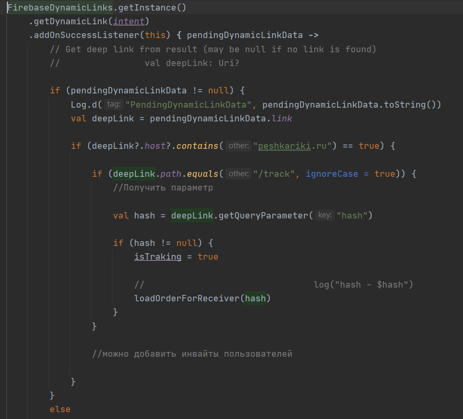Click 'hash != null' condition
The height and width of the screenshot is (419, 463).
pyautogui.click(x=166, y=243)
